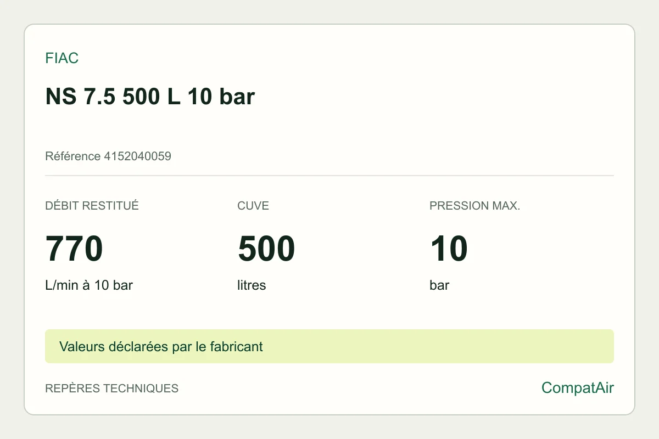Click the bar unit under pressure value
The image size is (659, 439).
pyautogui.click(x=439, y=285)
